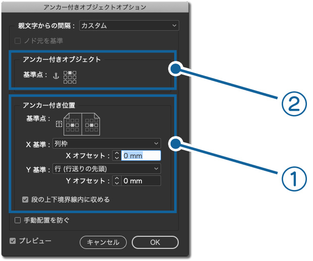Select the right page center reference point
The height and width of the screenshot is (261, 313).
pos(91,125)
